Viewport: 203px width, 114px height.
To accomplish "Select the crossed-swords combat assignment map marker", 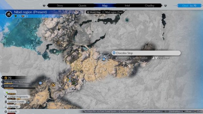I will 53,85.
